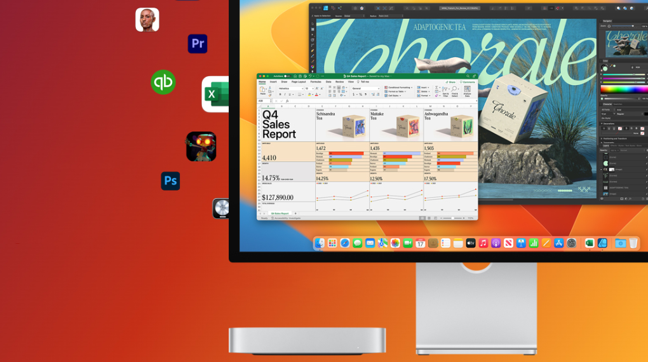Click the Premiere Pro app icon
The width and height of the screenshot is (648, 362).
198,44
